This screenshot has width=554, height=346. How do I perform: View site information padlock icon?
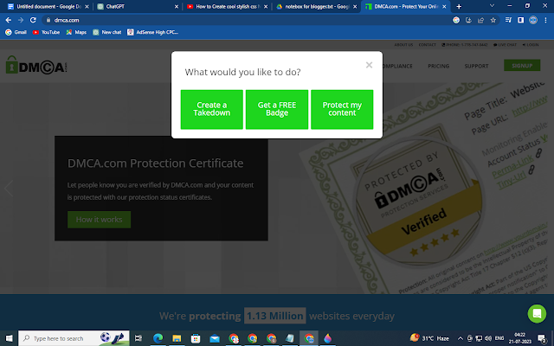click(x=48, y=20)
